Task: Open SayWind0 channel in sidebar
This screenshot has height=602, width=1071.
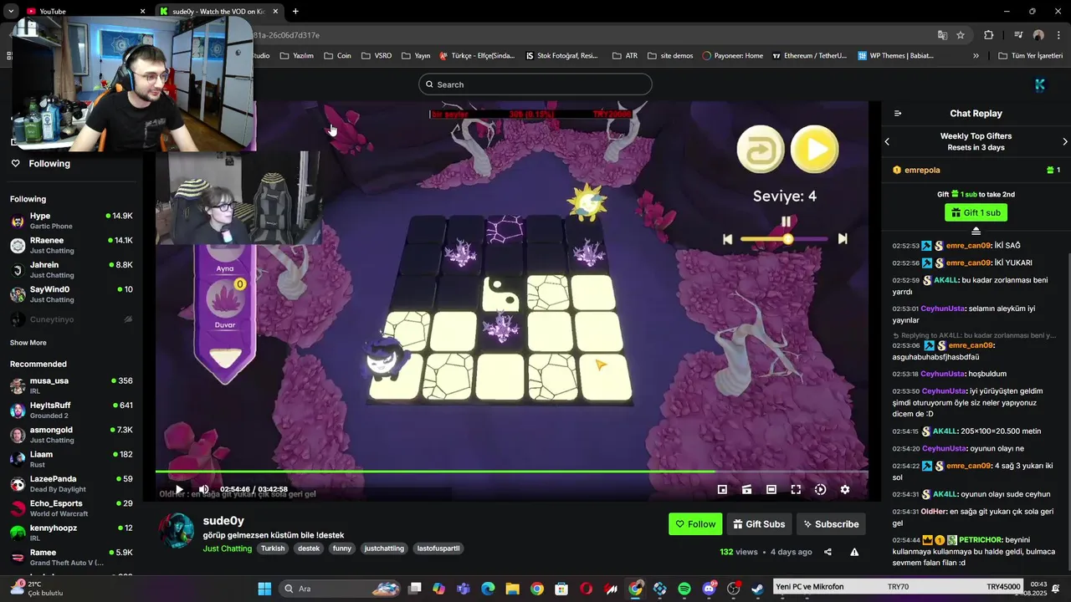Action: pos(71,294)
